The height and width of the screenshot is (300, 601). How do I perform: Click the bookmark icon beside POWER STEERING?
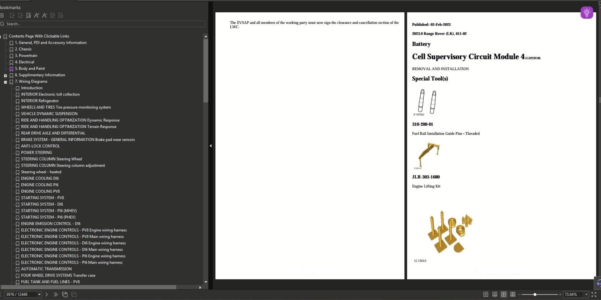tap(17, 153)
